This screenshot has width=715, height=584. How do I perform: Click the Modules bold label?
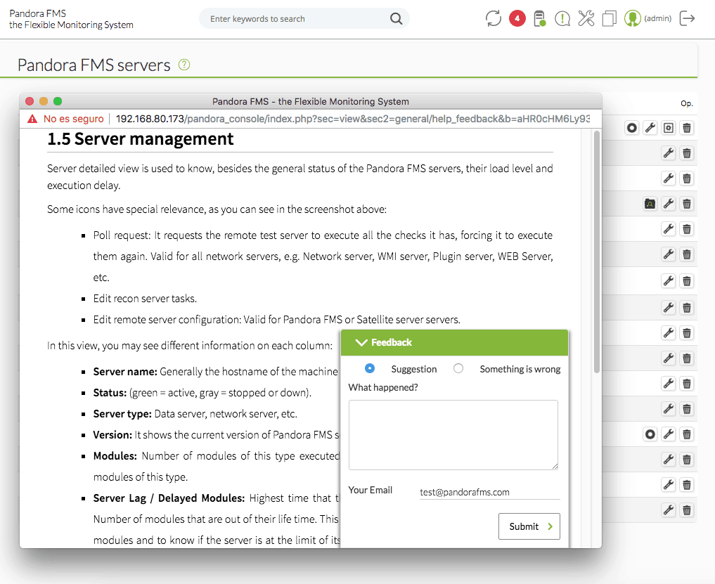tap(115, 455)
